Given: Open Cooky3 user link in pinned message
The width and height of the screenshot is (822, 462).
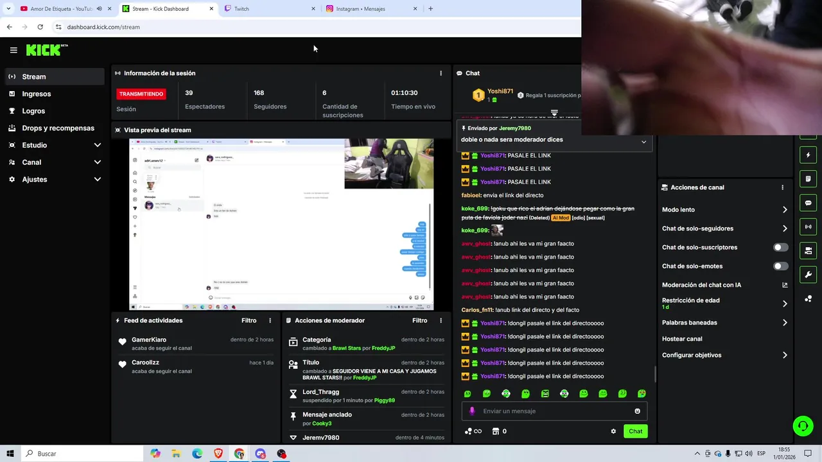Looking at the screenshot, I should tap(322, 424).
